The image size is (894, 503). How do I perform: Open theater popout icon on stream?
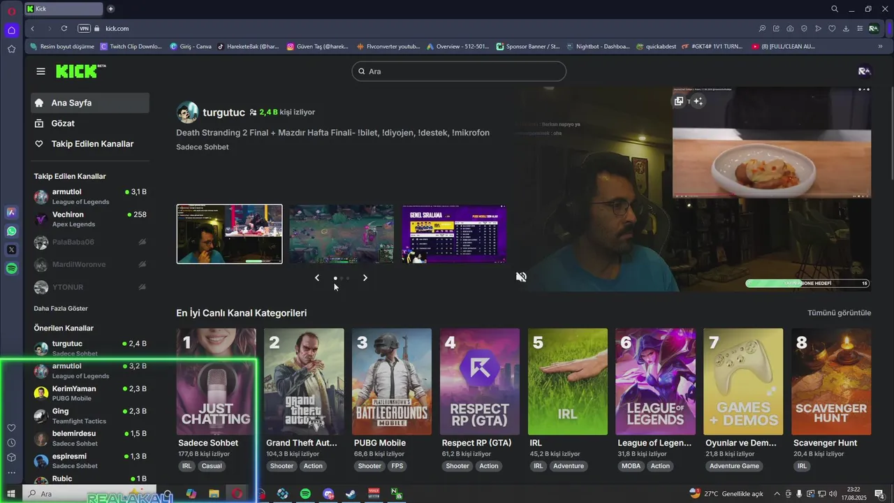679,101
